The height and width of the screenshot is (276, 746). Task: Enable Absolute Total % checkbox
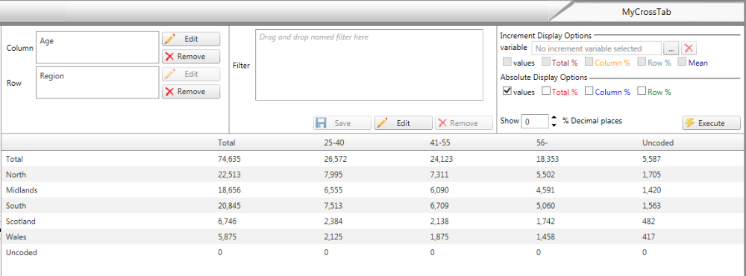tap(547, 91)
